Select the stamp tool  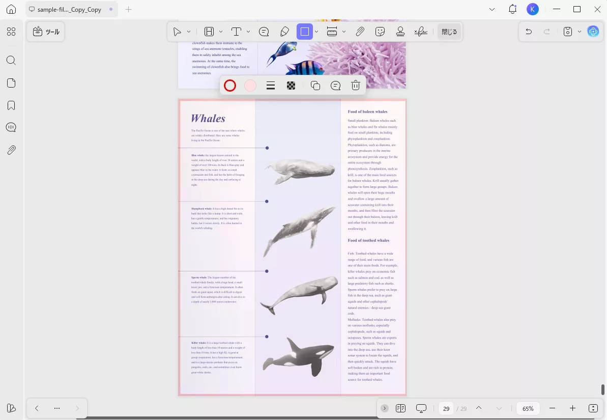[x=400, y=32]
